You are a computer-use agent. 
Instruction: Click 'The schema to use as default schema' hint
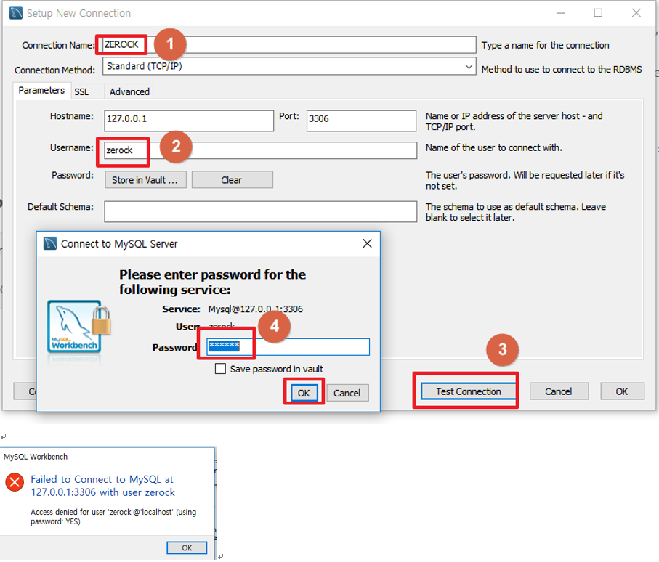pyautogui.click(x=516, y=212)
